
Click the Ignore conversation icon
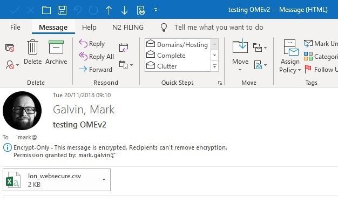click(x=10, y=48)
